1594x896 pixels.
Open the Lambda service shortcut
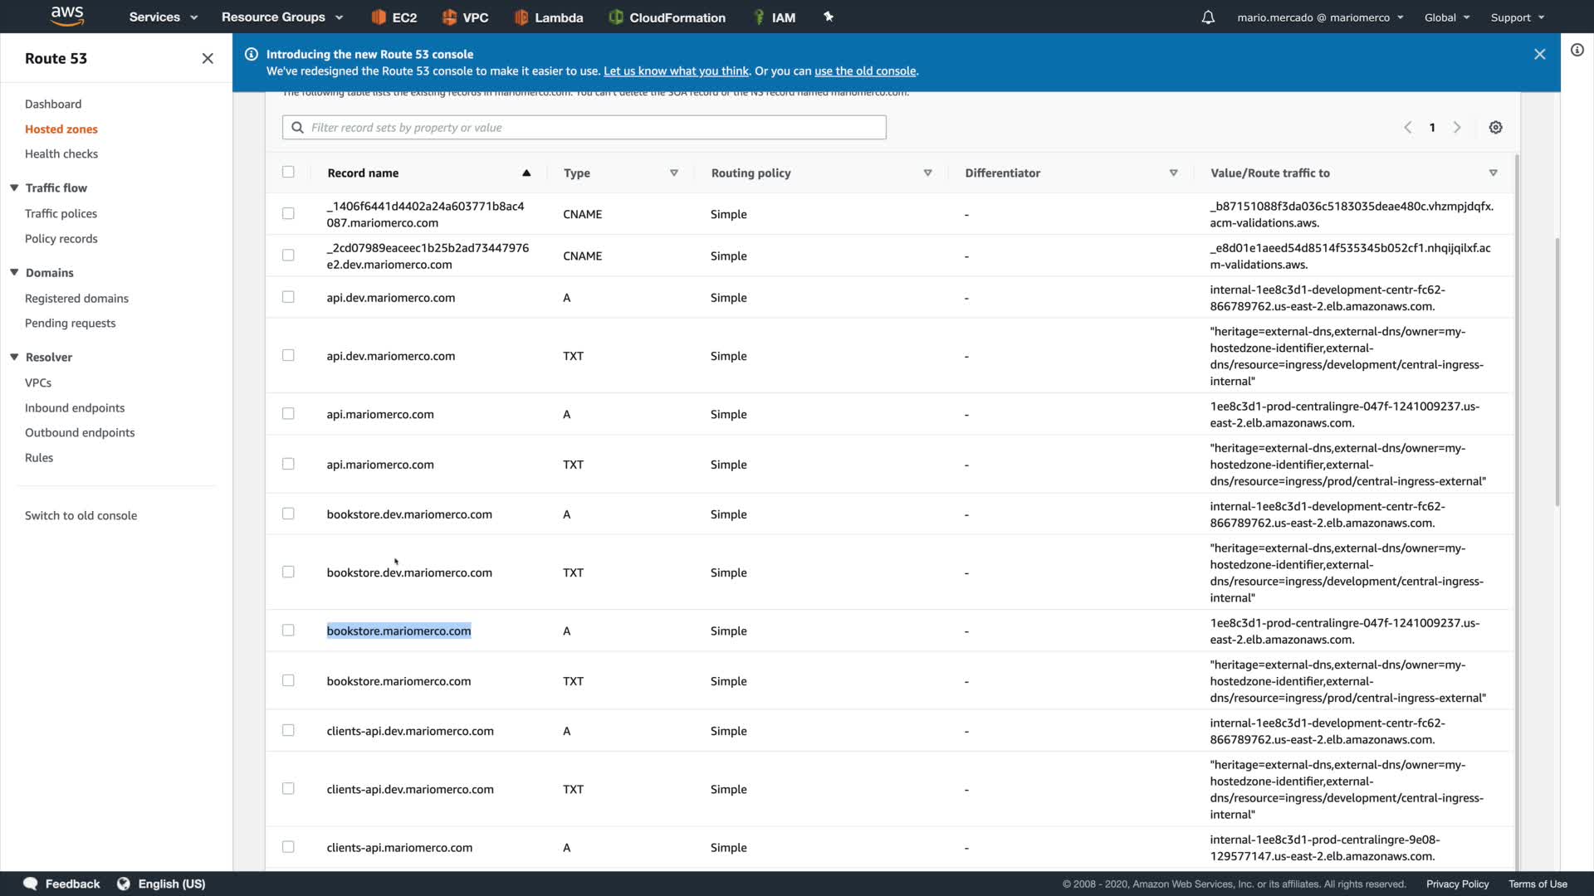(549, 17)
